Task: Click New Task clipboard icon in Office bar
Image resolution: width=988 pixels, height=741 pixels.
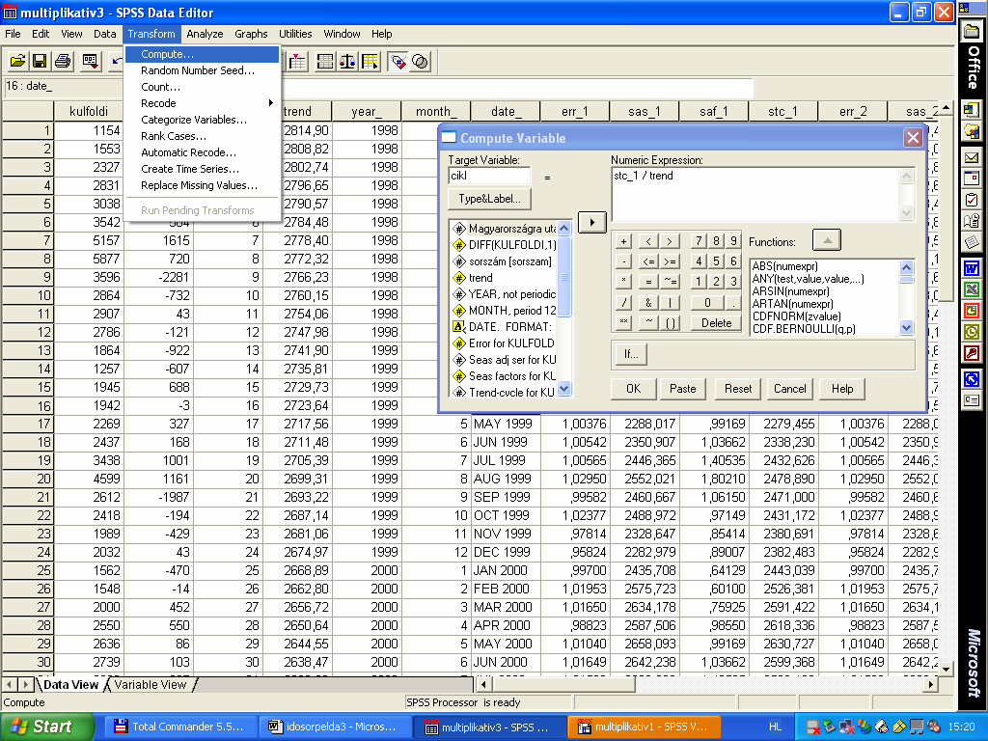Action: pyautogui.click(x=972, y=200)
